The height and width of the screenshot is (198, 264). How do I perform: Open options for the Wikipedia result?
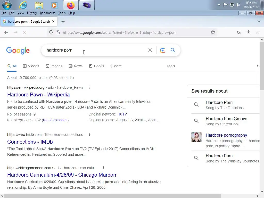(x=89, y=87)
